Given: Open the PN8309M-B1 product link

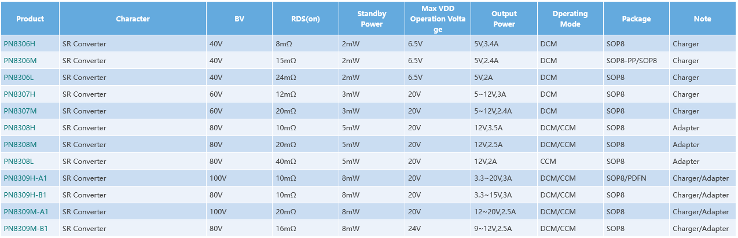Looking at the screenshot, I should pos(26,229).
